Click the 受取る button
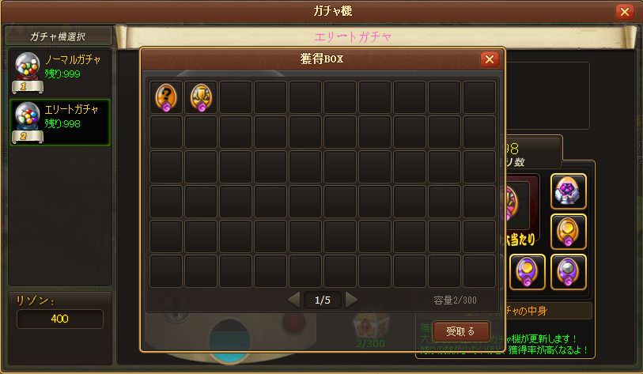The image size is (643, 374). tap(461, 331)
